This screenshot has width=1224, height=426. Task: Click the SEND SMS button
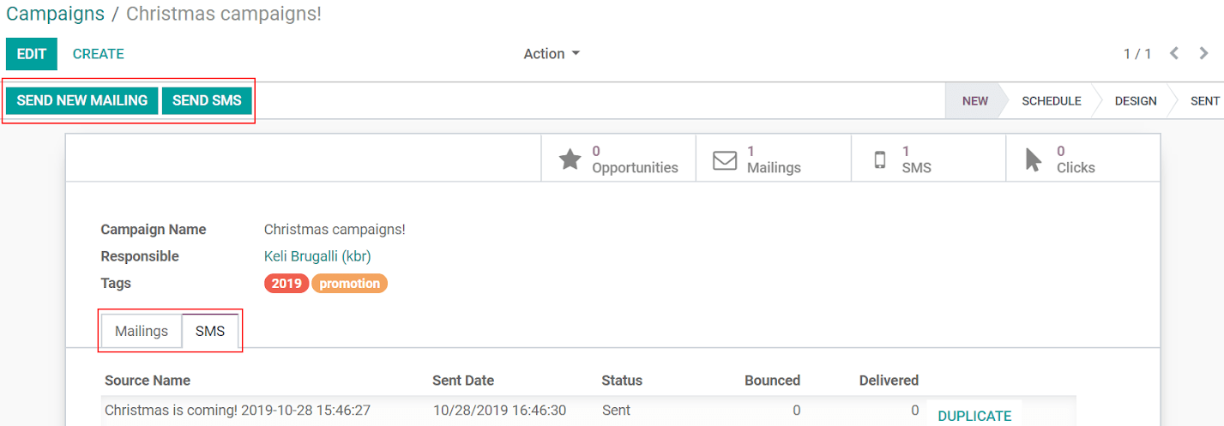pyautogui.click(x=207, y=100)
